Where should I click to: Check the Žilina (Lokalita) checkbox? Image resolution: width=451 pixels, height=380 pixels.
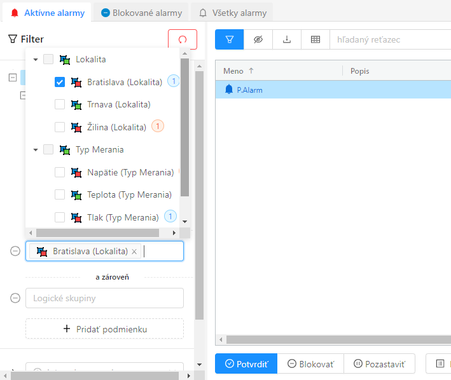pyautogui.click(x=60, y=127)
